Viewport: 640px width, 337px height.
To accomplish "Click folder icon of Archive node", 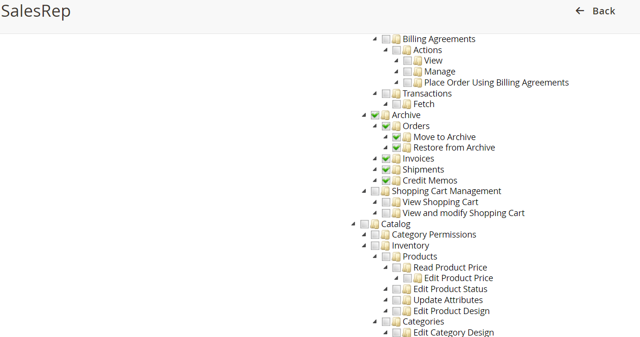I will pyautogui.click(x=385, y=115).
